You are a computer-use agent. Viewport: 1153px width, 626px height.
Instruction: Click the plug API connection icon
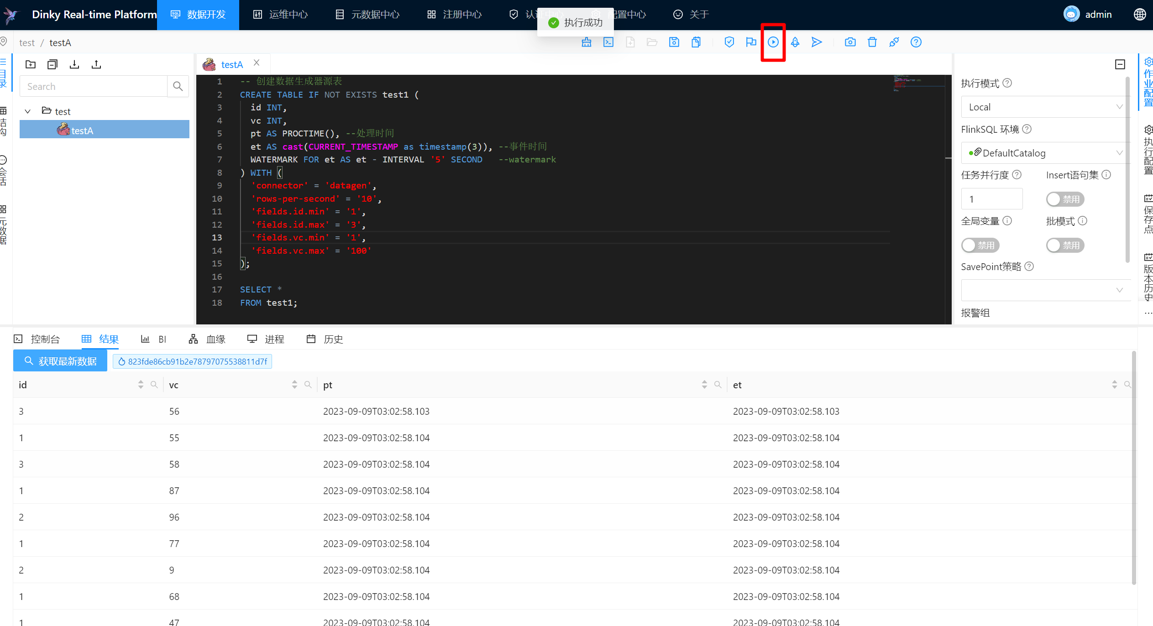pyautogui.click(x=894, y=42)
